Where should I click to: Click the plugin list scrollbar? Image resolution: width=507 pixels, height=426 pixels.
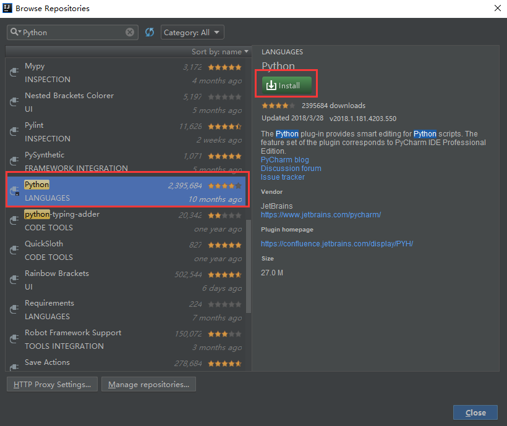click(249, 267)
